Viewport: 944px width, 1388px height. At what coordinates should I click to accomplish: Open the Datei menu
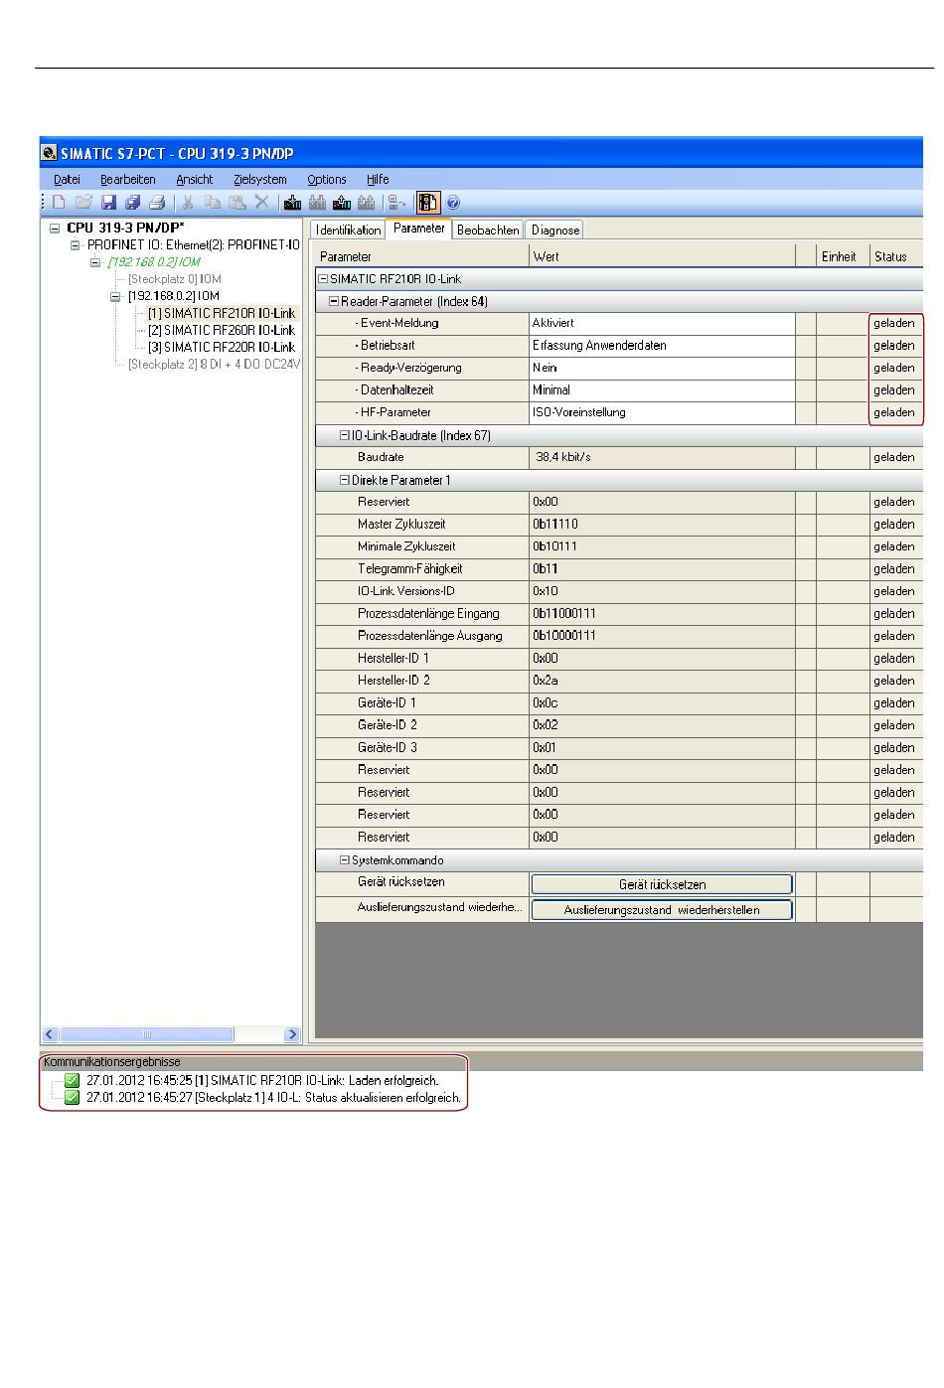tap(67, 180)
